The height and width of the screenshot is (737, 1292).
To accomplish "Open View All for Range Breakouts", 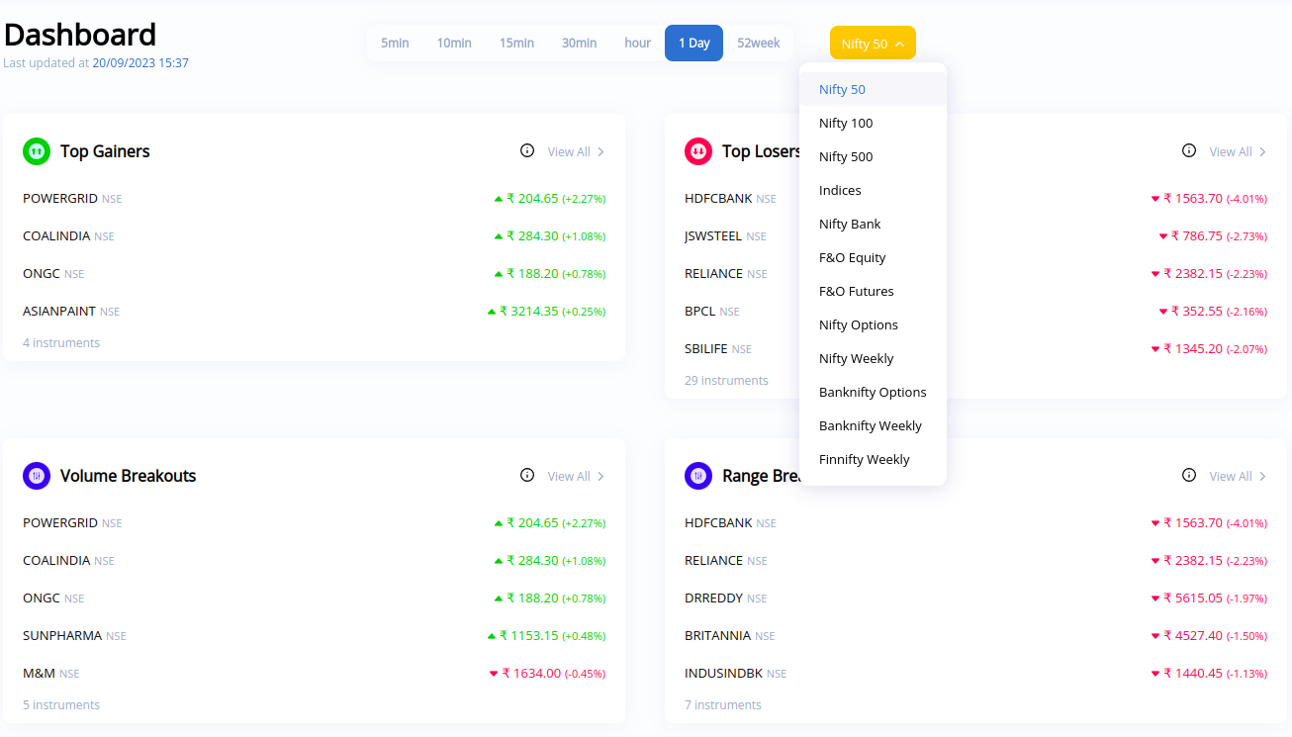I will click(1238, 476).
